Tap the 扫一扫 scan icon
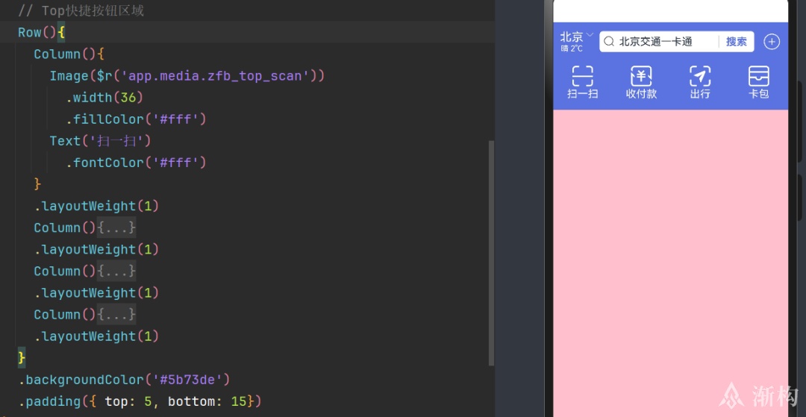The width and height of the screenshot is (806, 417). (582, 76)
